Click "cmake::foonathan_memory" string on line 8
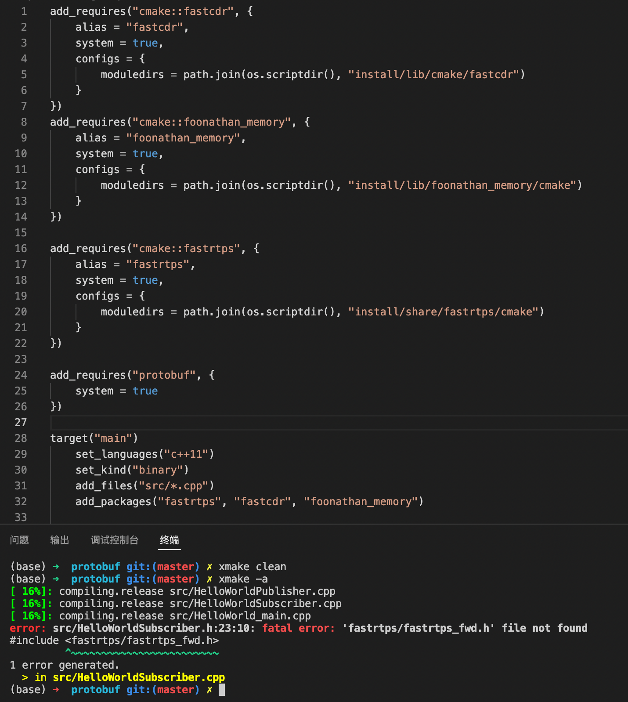Viewport: 628px width, 702px height. tap(212, 122)
